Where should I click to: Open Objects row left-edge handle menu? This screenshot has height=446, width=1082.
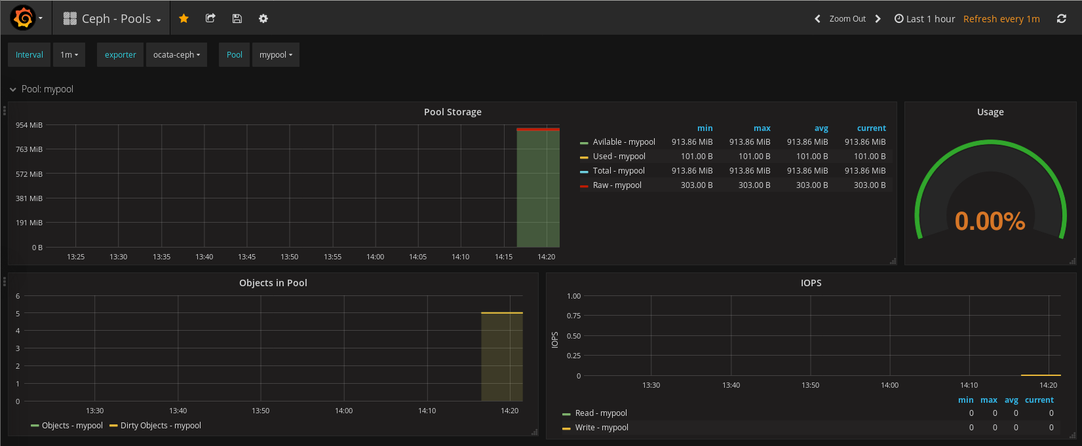coord(5,282)
